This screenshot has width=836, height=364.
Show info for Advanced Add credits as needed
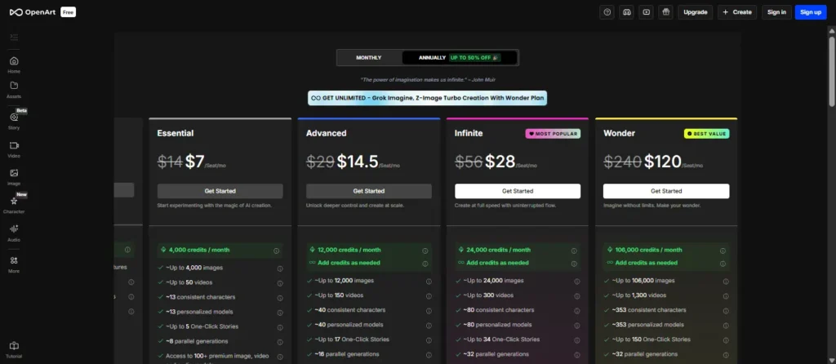click(x=425, y=264)
